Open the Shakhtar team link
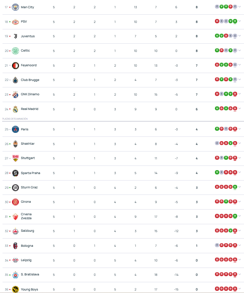The image size is (244, 293). (x=28, y=144)
